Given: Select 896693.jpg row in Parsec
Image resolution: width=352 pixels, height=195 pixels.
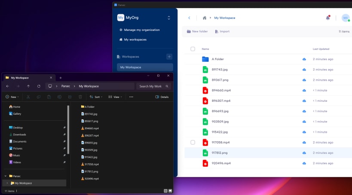Looking at the screenshot, I should point(268,111).
